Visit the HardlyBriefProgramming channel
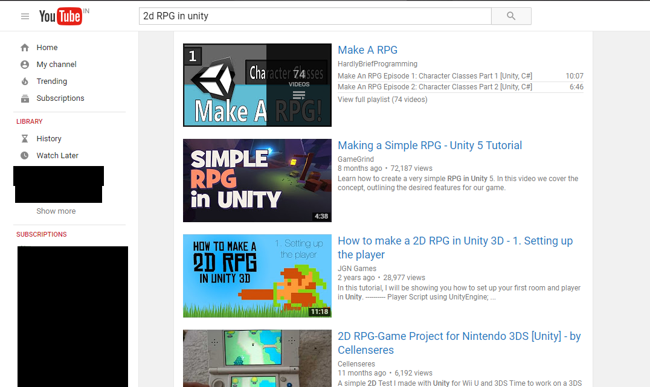Screen dimensions: 650x387 (378, 64)
